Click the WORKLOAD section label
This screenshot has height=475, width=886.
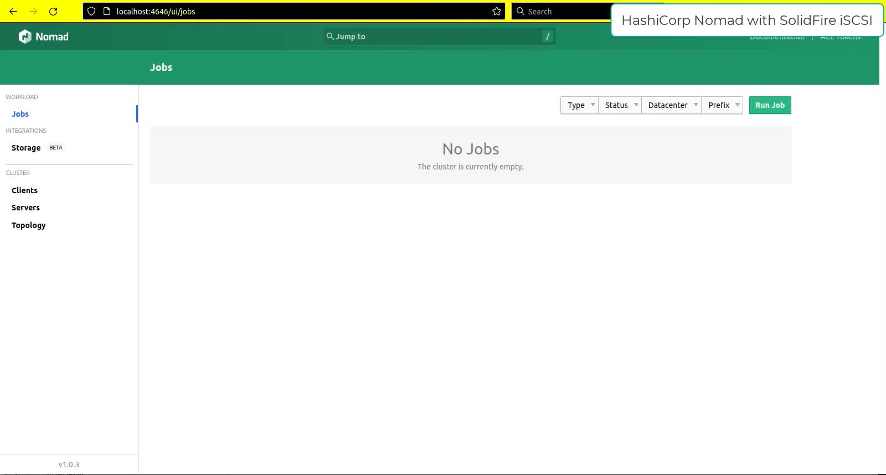22,97
